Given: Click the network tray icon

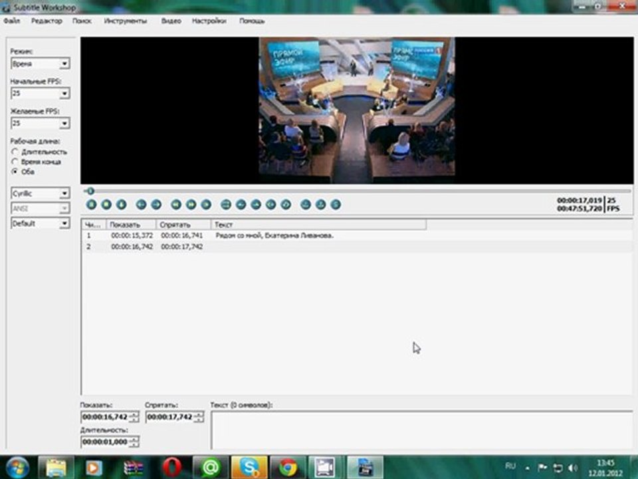Looking at the screenshot, I should [558, 468].
